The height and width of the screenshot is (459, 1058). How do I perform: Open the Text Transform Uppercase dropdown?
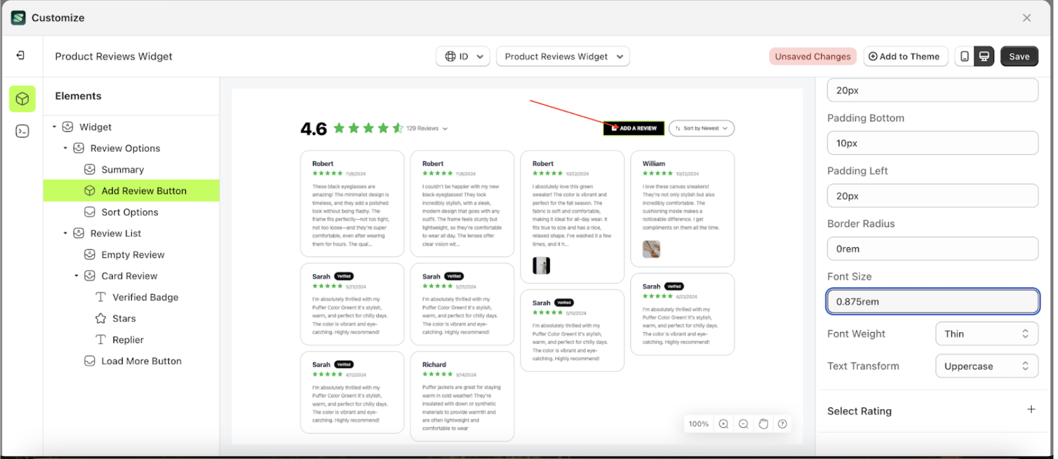[987, 366]
